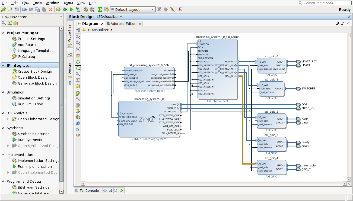353x201 pixels.
Task: Click the Add IP icon in diagram toolbar
Action: coord(78,93)
